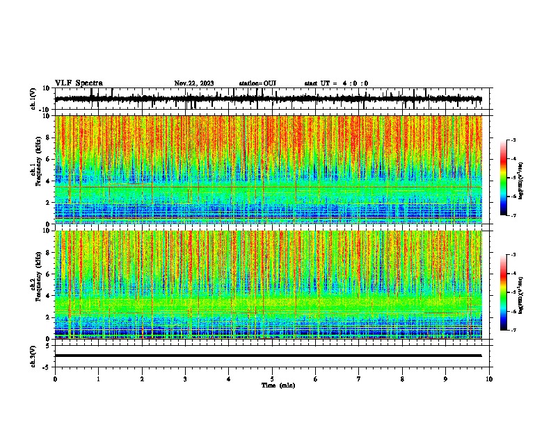Click inside the ch.1 spectrogram panel

(x=272, y=169)
